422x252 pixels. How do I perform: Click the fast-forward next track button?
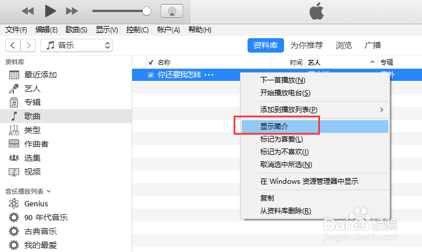72,12
